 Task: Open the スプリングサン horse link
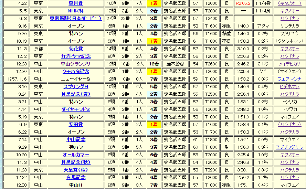(x=289, y=147)
